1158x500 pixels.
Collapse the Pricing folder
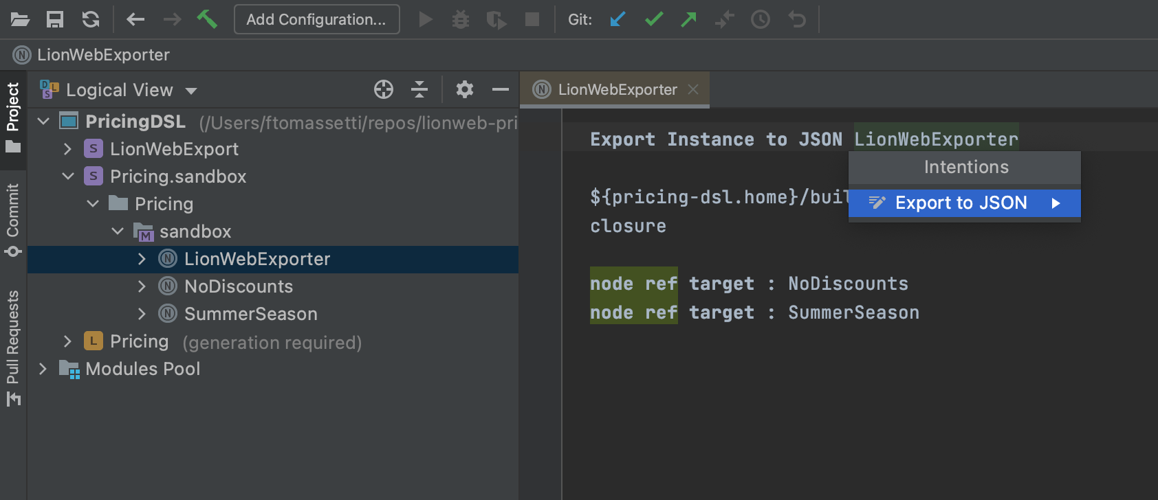point(93,204)
